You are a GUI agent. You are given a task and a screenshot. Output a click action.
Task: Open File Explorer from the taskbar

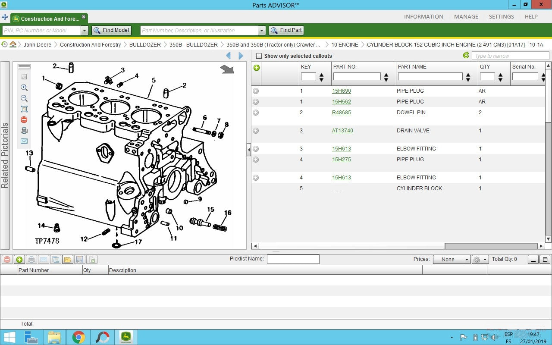point(54,337)
